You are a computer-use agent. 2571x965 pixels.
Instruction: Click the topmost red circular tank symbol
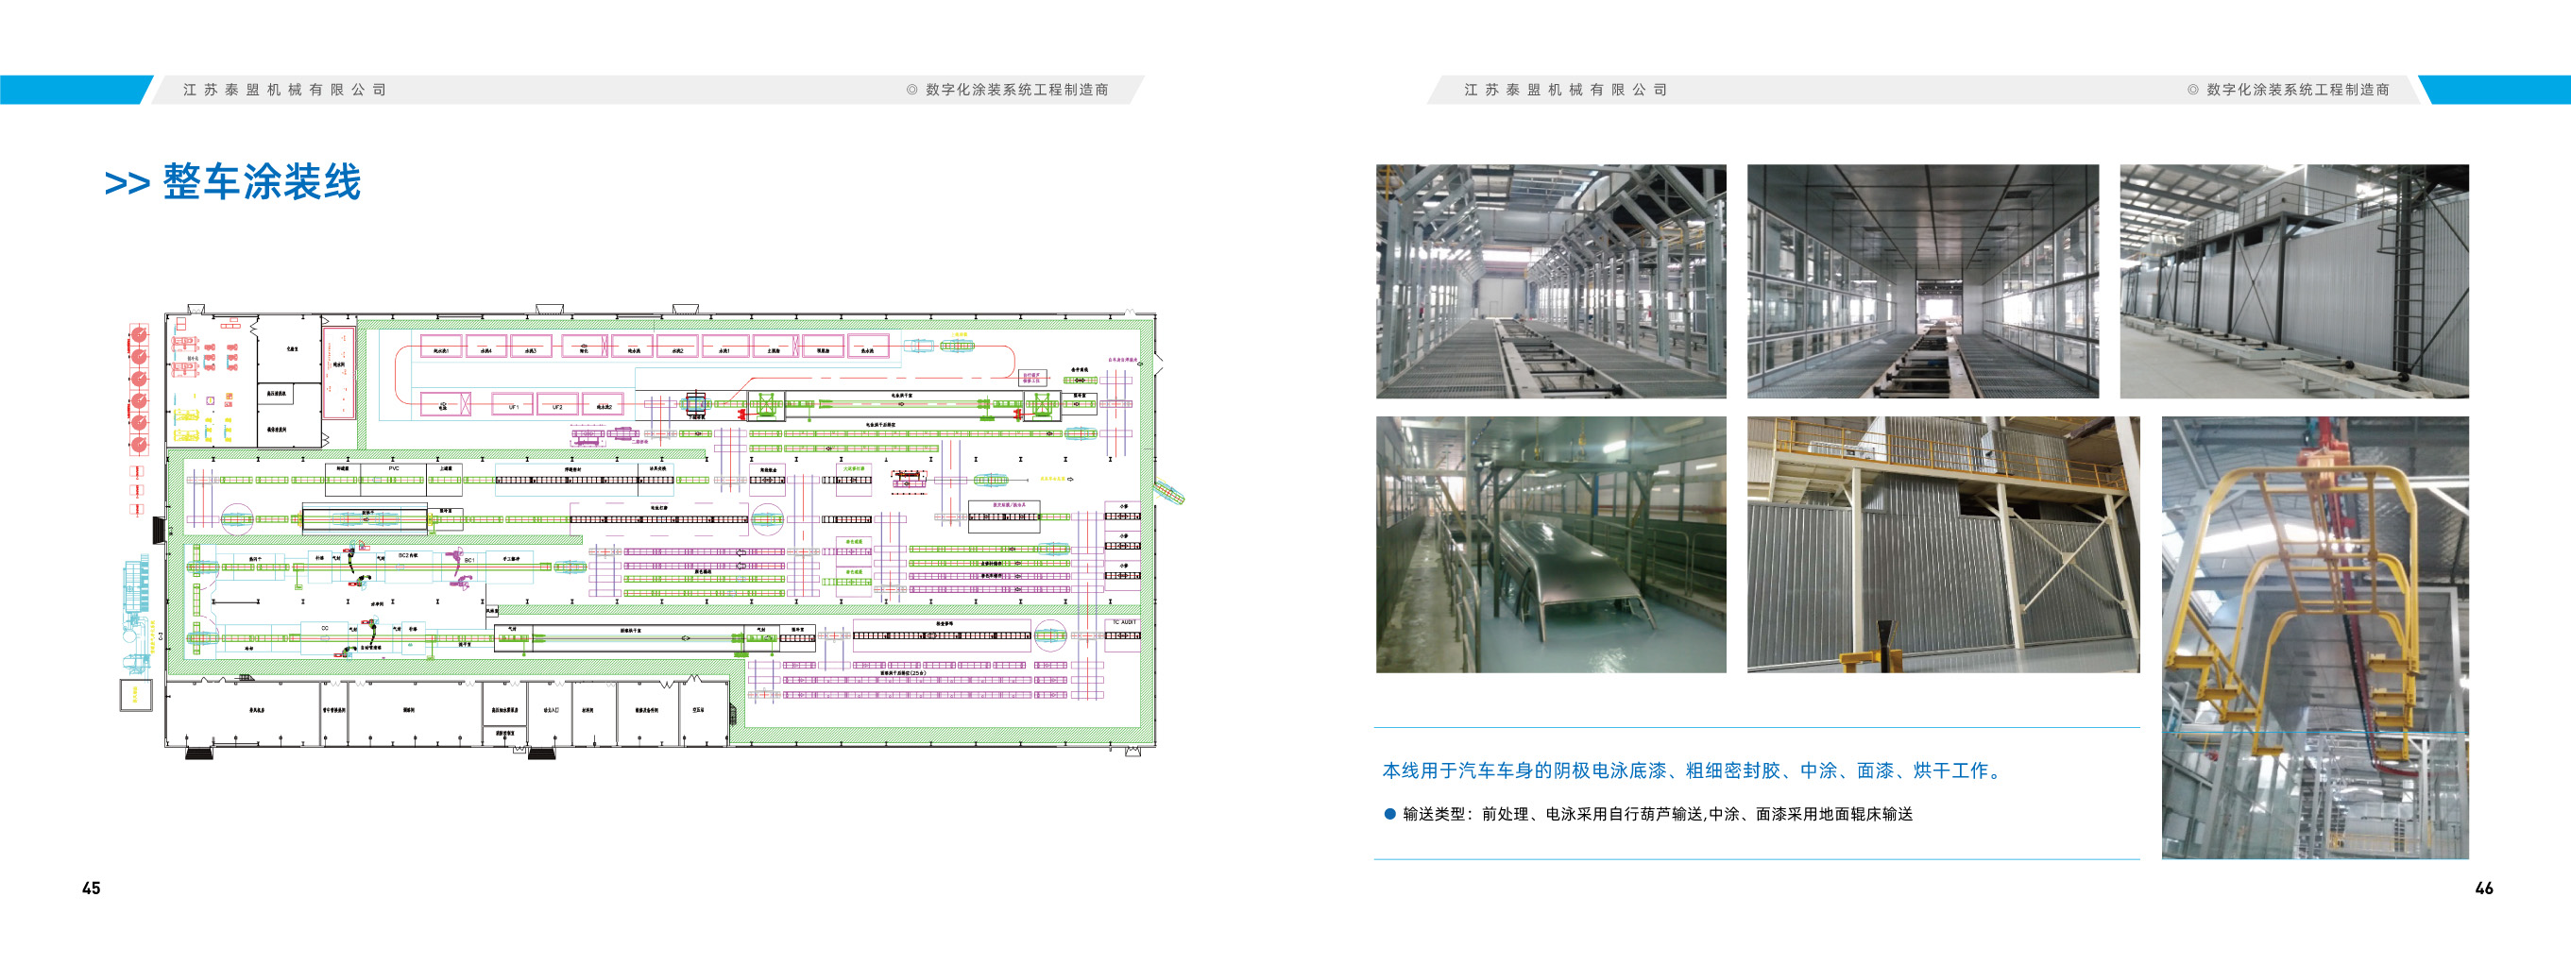click(x=140, y=333)
